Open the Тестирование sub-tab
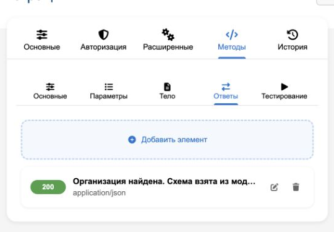 pyautogui.click(x=284, y=91)
